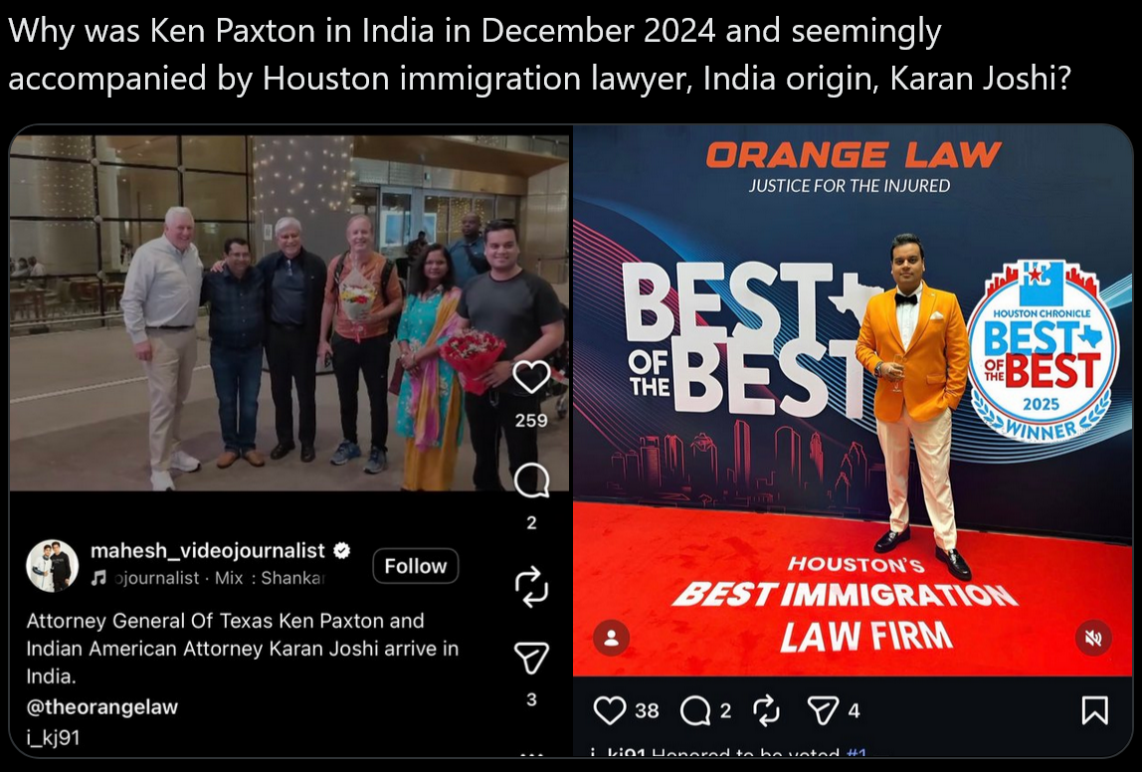Open mahesh_videojournalist profile name

[x=208, y=550]
